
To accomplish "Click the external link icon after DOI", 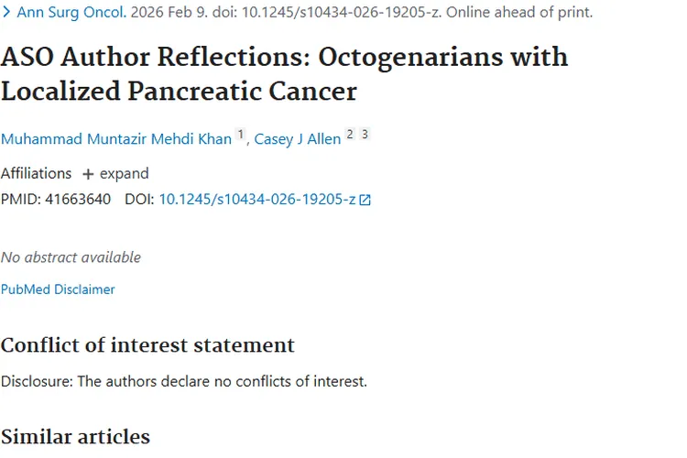I will pos(365,200).
